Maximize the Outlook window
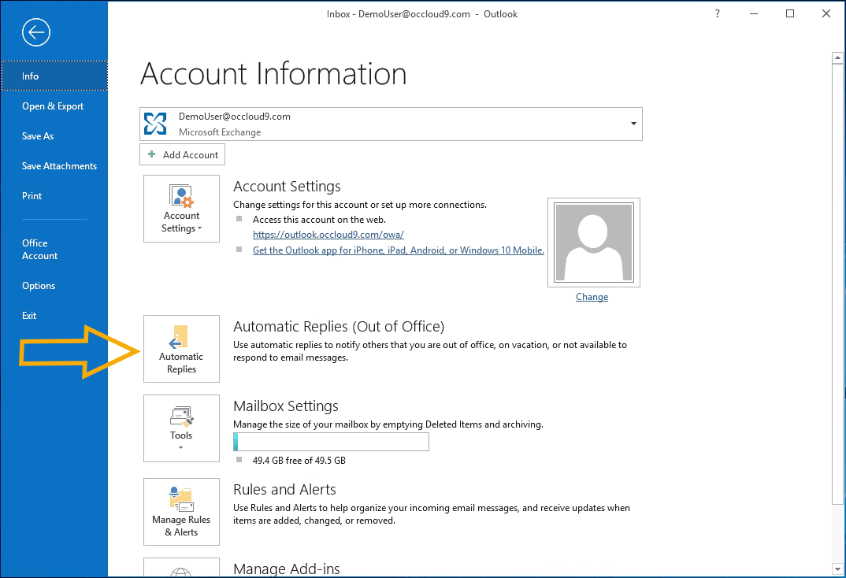Screen dimensions: 846x578 click(x=790, y=14)
